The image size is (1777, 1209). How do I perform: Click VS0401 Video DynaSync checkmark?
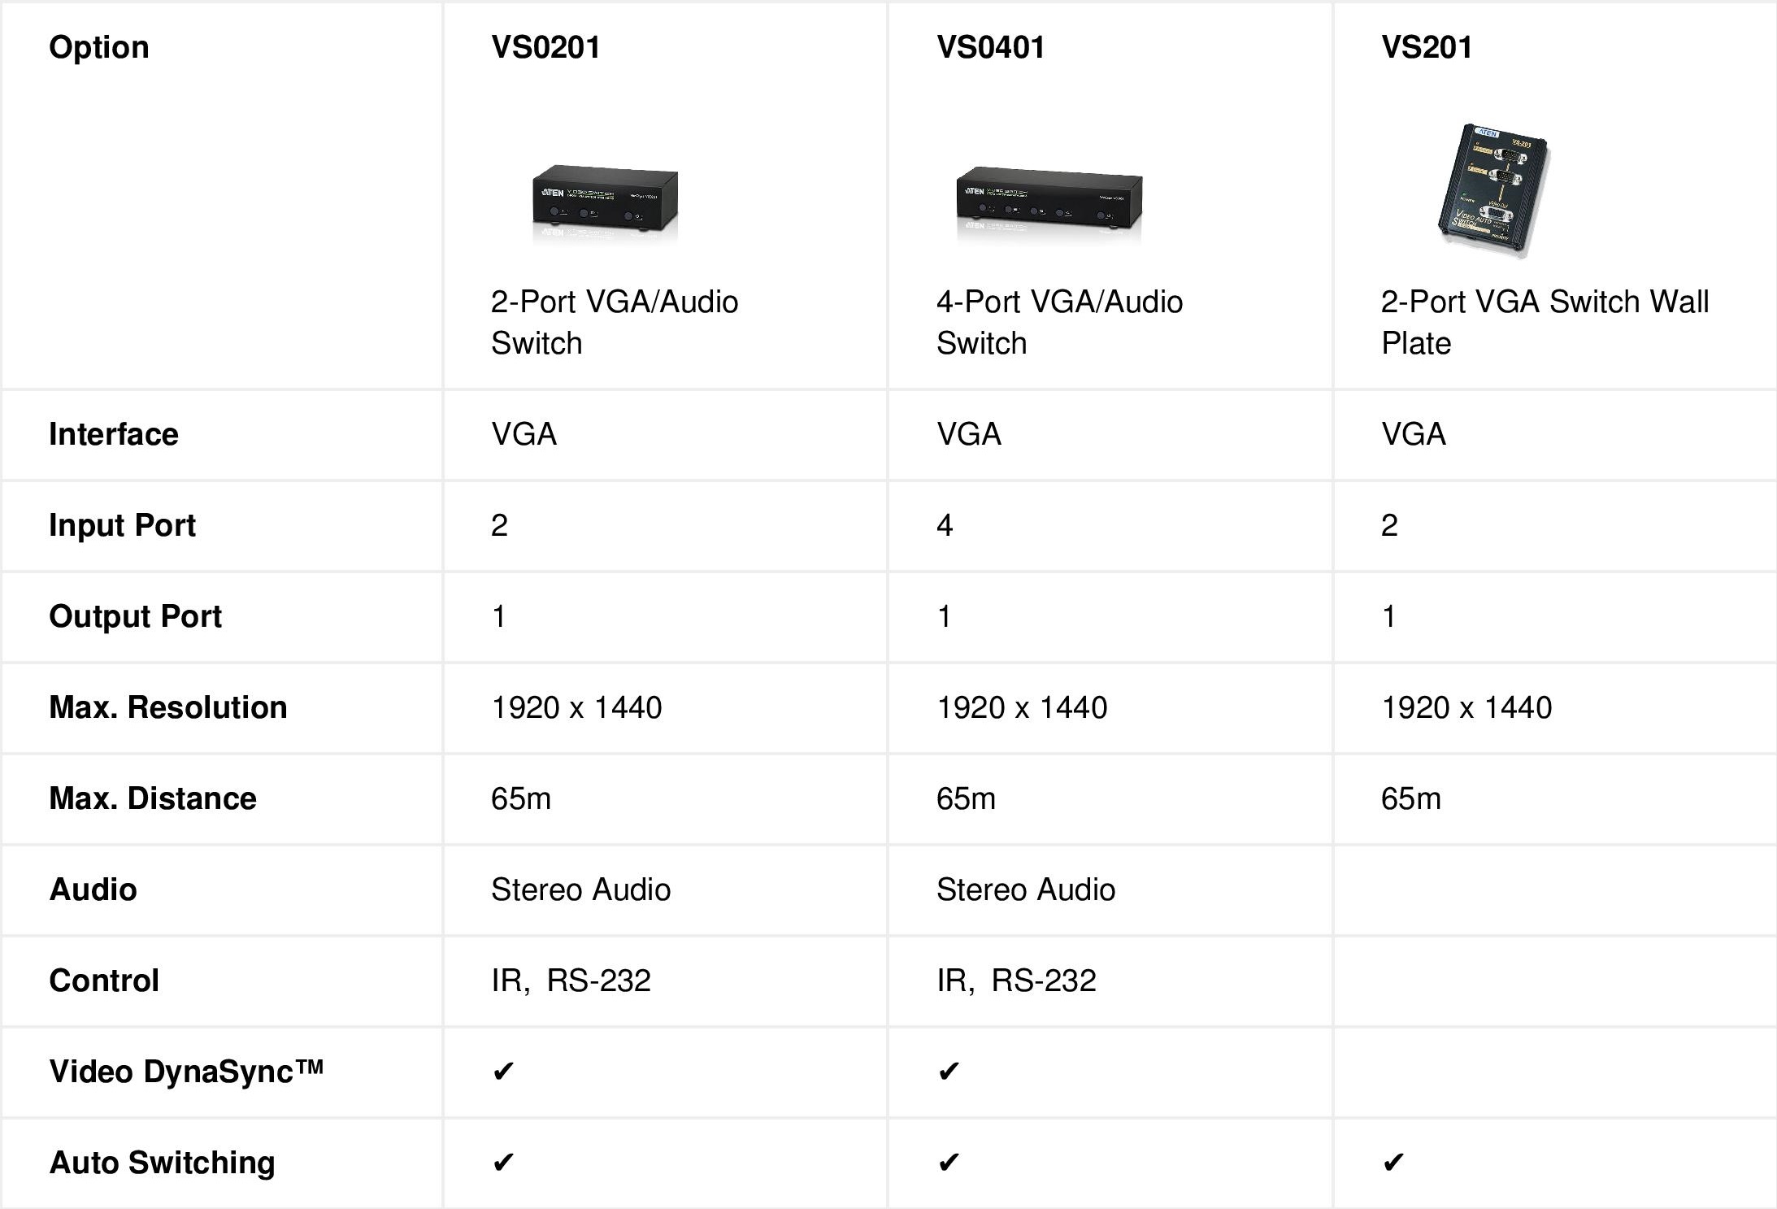948,1072
